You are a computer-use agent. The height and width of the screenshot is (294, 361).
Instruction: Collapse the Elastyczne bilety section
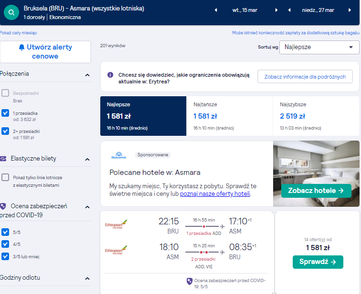(87, 160)
